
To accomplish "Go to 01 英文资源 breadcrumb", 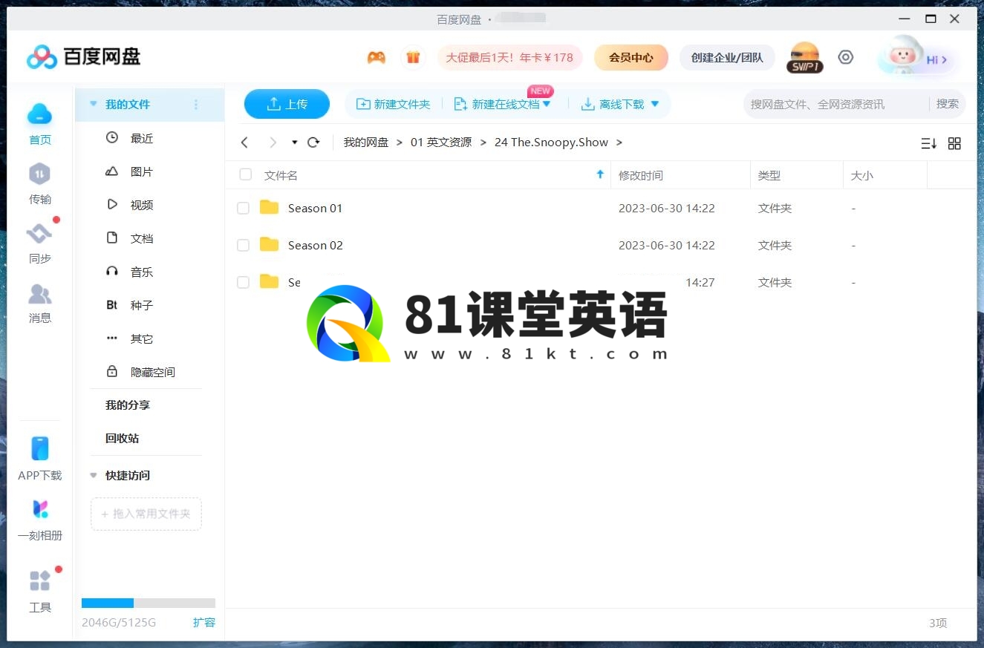I will pyautogui.click(x=441, y=143).
